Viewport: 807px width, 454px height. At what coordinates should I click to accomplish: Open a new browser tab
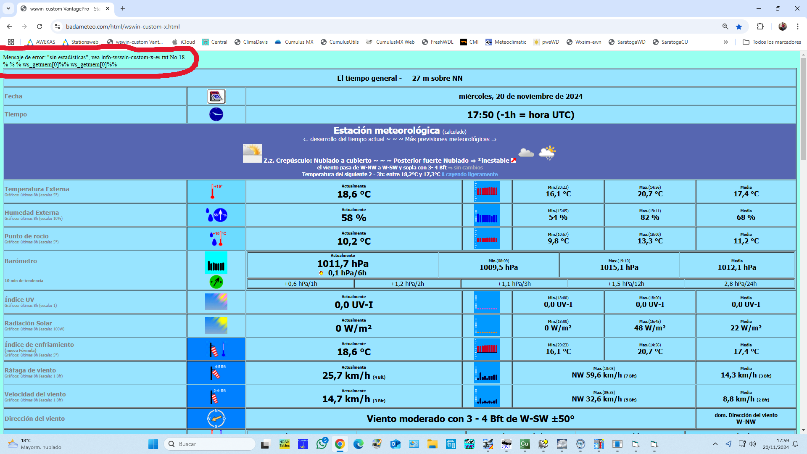point(123,8)
